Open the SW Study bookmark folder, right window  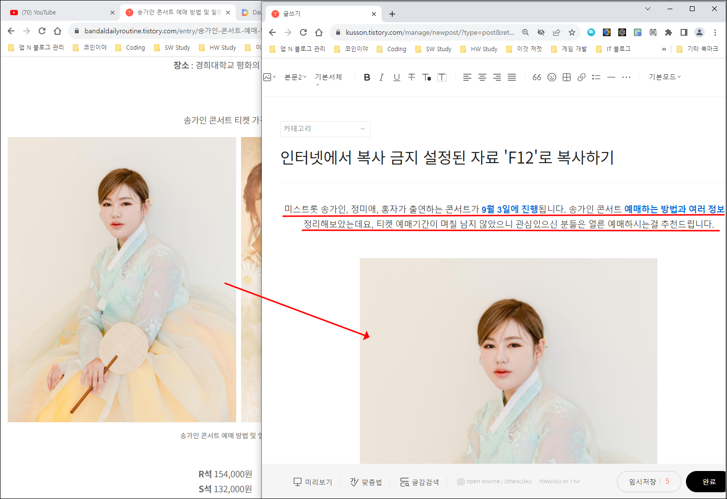433,49
